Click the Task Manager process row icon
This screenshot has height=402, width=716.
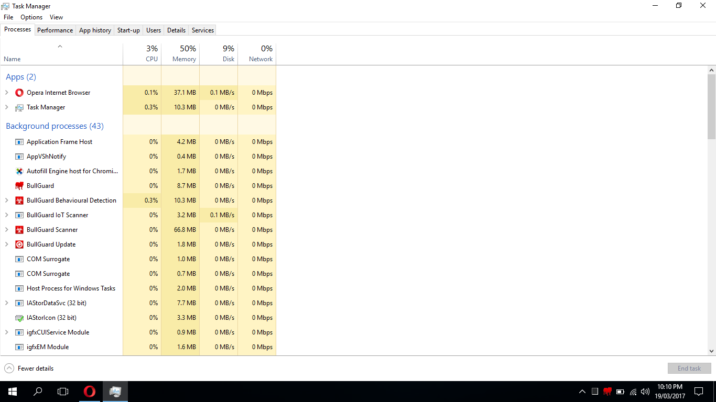point(19,107)
